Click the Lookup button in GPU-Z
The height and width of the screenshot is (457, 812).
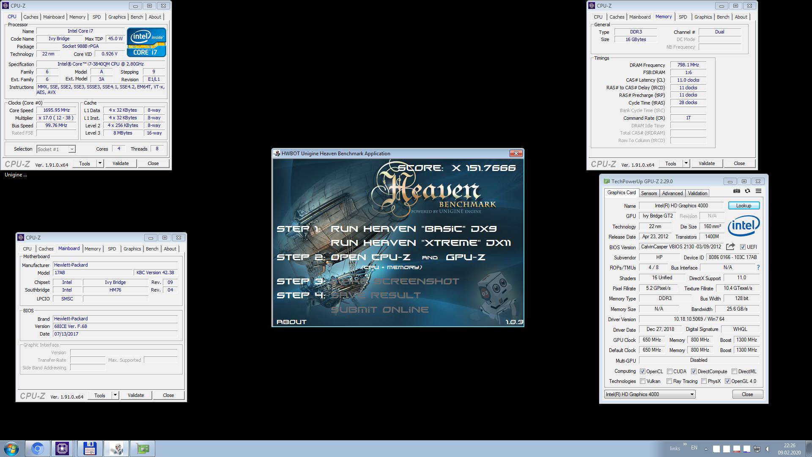[x=744, y=206]
